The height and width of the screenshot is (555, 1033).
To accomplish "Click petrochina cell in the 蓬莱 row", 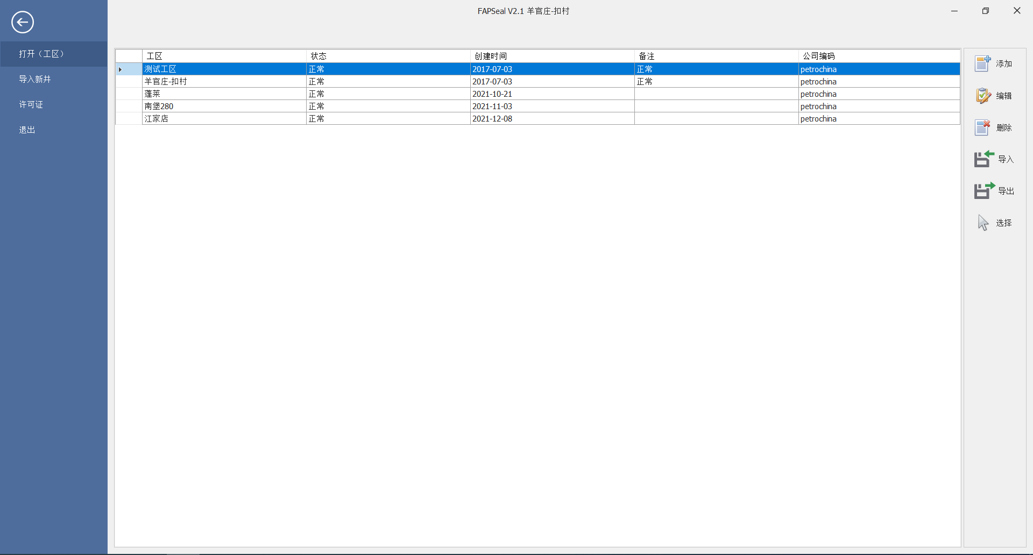I will tap(879, 94).
